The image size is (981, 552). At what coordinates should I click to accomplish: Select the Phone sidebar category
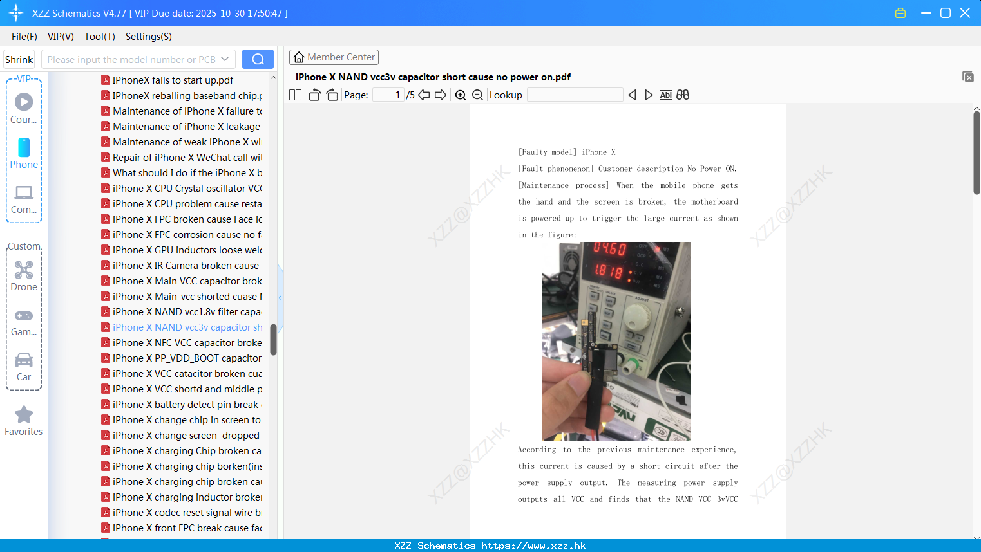coord(24,154)
